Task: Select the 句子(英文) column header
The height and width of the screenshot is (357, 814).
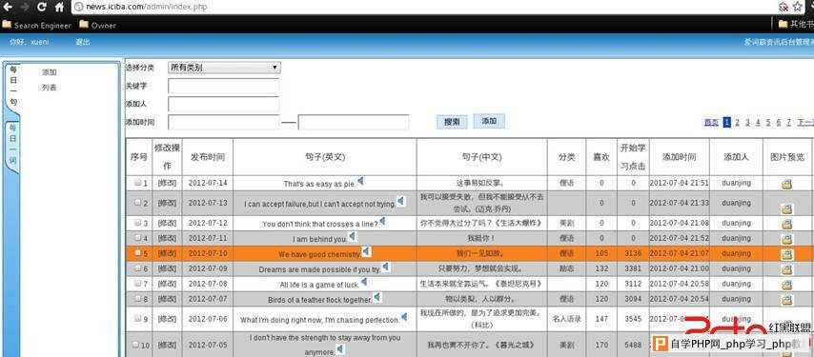Action: pos(325,157)
